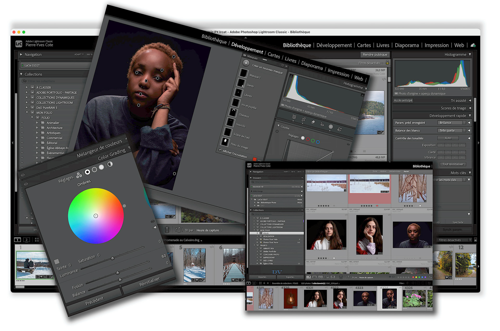The image size is (500, 331).
Task: Click the Rendre publique button
Action: tap(375, 55)
